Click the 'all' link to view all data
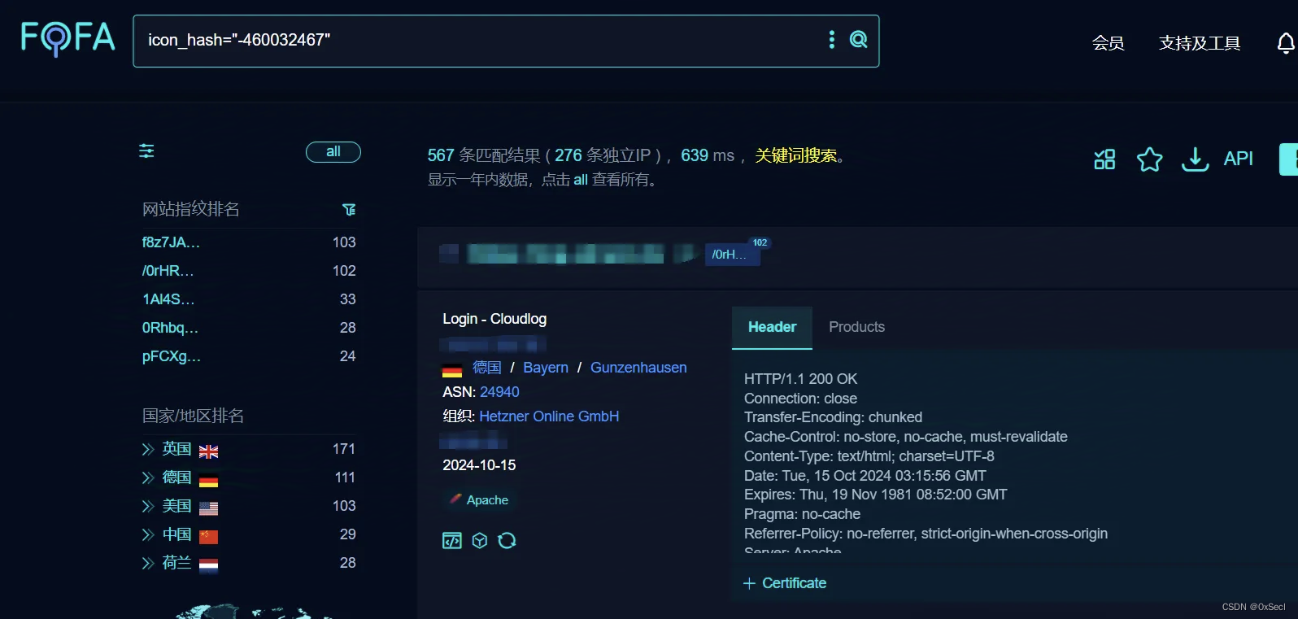The width and height of the screenshot is (1298, 619). click(581, 180)
